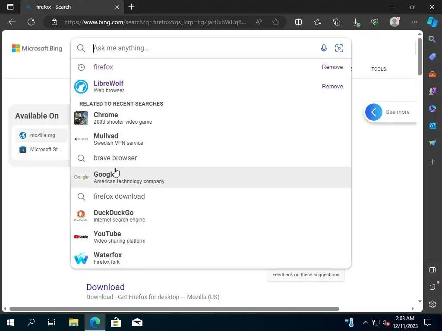Open the mozilla.org availability link

click(x=41, y=135)
